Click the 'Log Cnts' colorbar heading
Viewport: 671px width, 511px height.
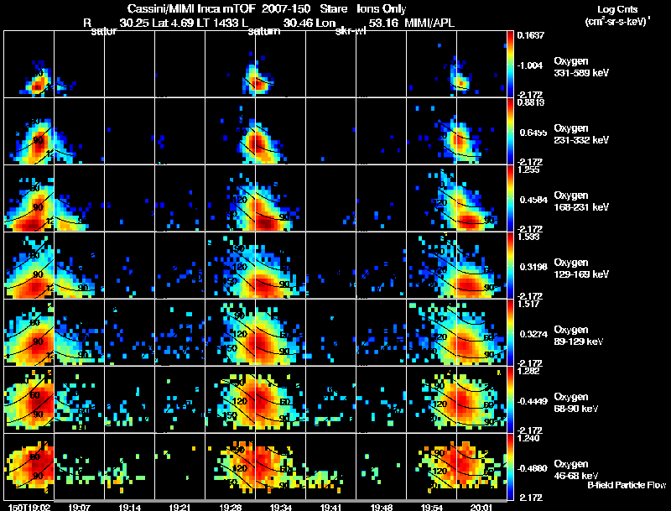[x=617, y=9]
